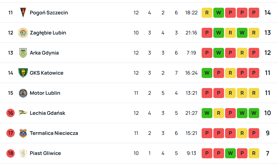Open the Pogoń Szczecin team link

pos(49,13)
